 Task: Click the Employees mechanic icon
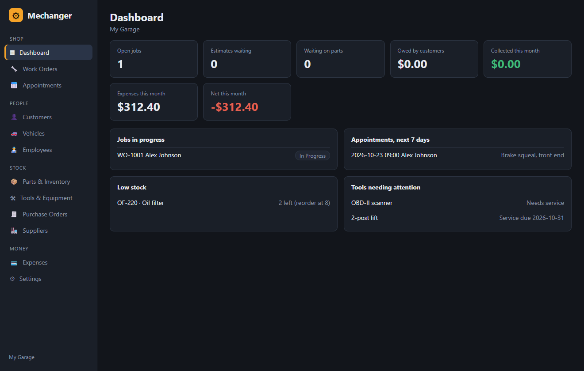pos(14,150)
